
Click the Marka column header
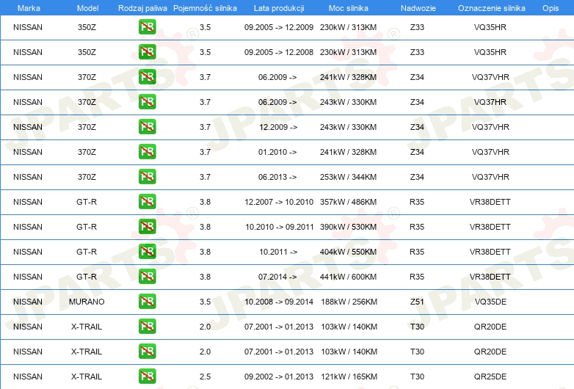coord(29,8)
